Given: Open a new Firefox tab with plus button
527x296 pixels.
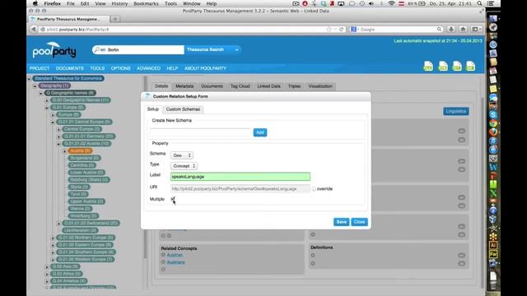Looking at the screenshot, I should coord(115,19).
